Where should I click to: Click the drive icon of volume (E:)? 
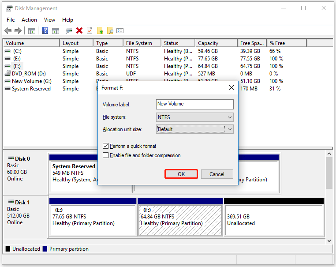point(7,59)
